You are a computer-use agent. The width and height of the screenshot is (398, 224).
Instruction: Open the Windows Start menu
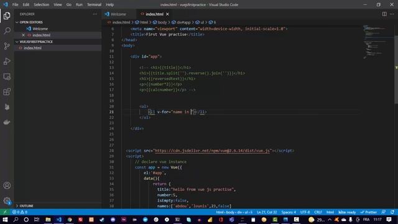5,220
